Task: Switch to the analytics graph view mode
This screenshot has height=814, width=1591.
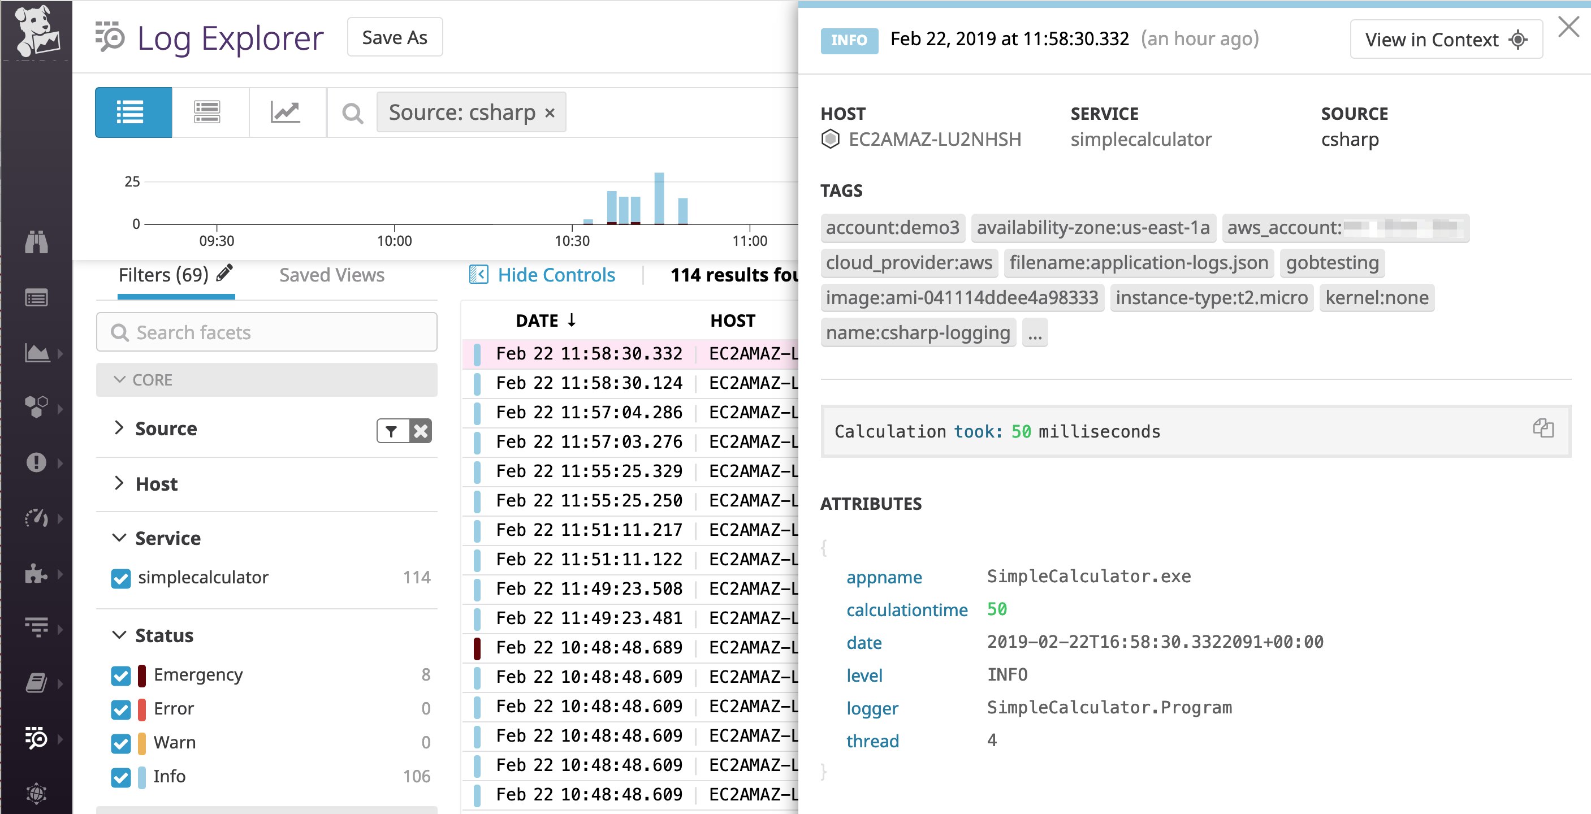Action: click(x=287, y=112)
